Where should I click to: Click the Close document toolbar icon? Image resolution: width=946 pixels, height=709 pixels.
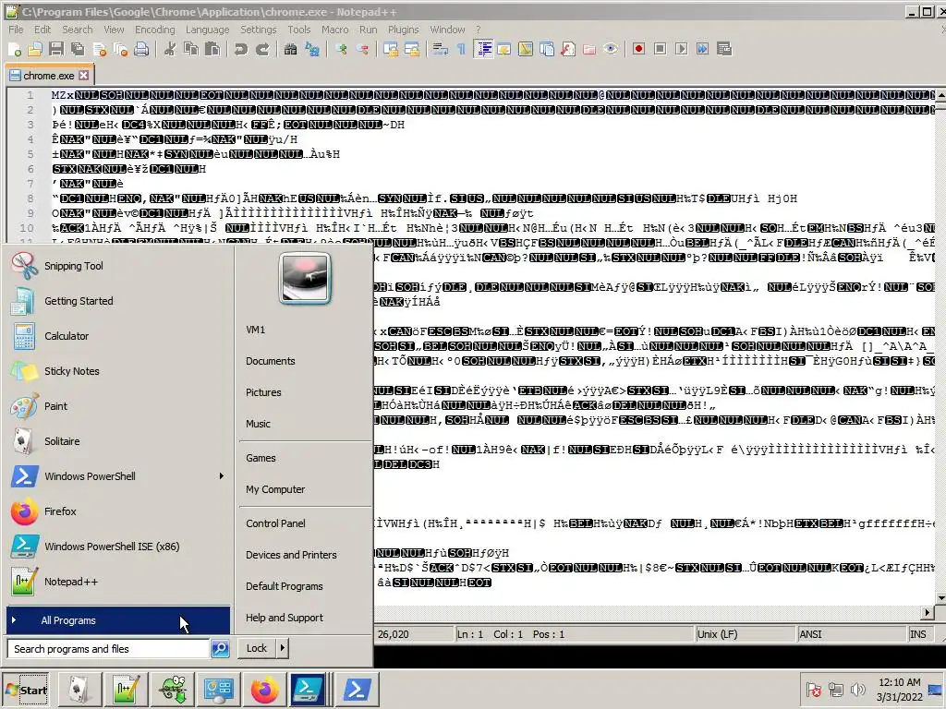[x=100, y=50]
